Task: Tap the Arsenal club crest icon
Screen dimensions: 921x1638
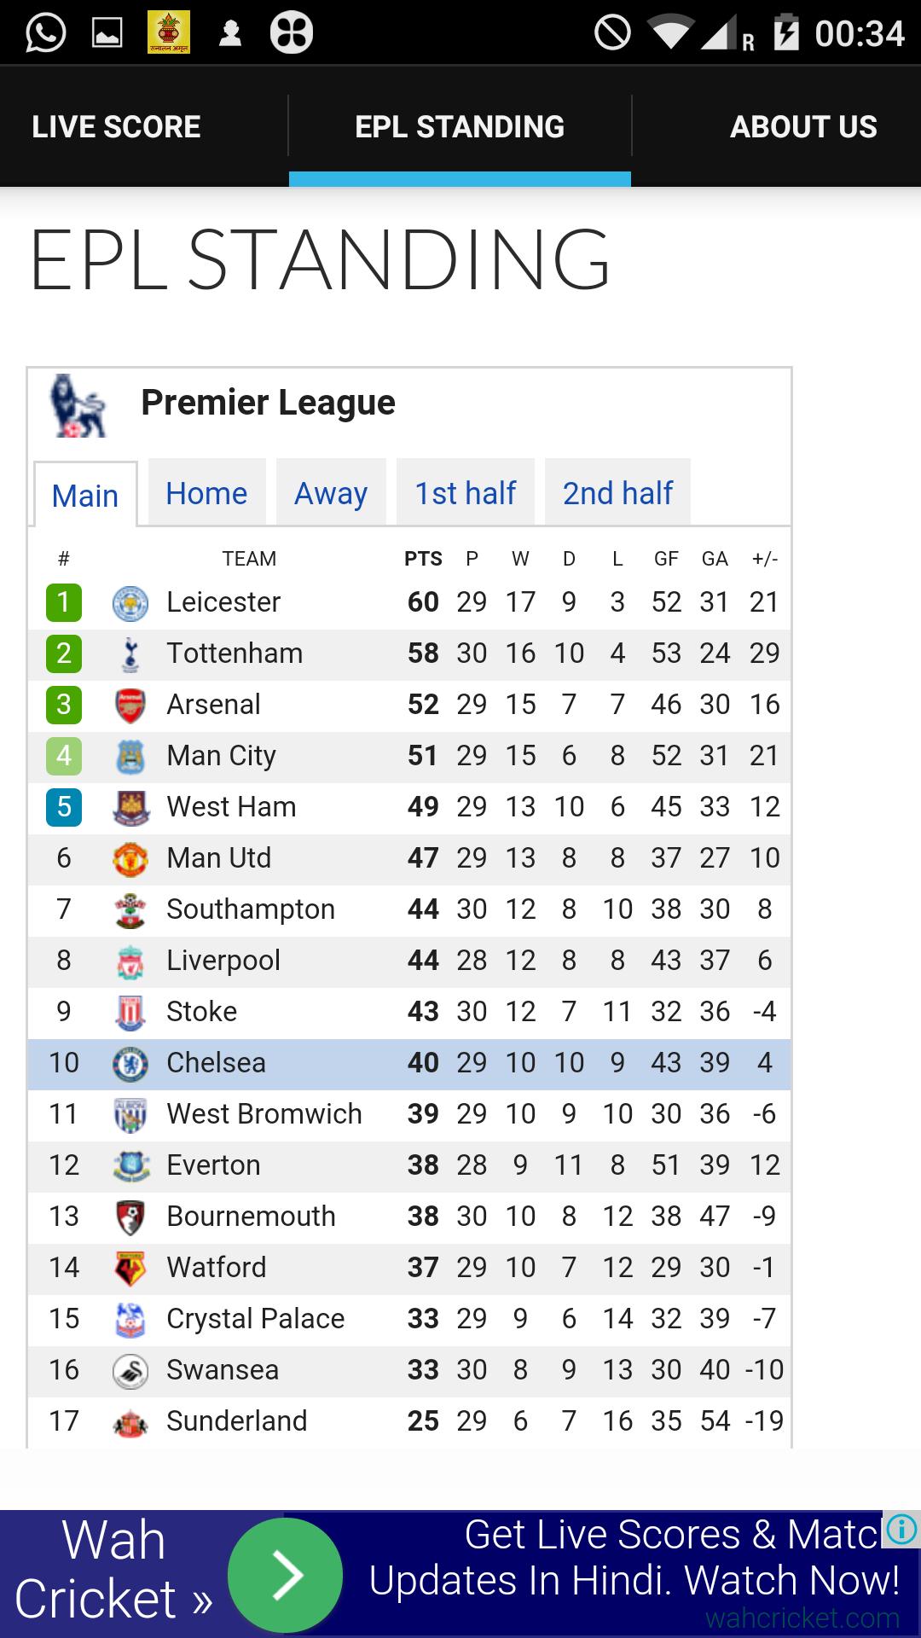Action: coord(130,706)
